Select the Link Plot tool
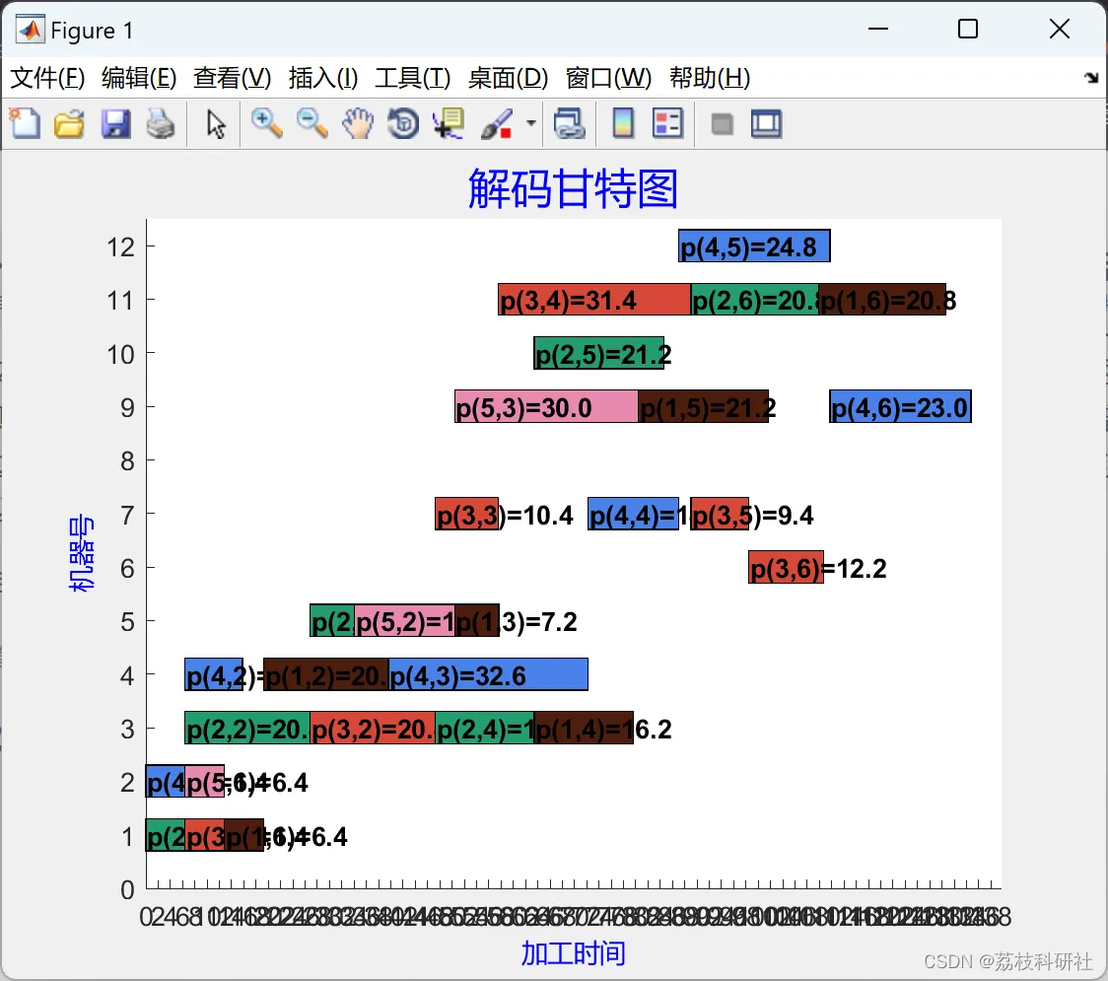Image resolution: width=1108 pixels, height=981 pixels. (x=570, y=123)
